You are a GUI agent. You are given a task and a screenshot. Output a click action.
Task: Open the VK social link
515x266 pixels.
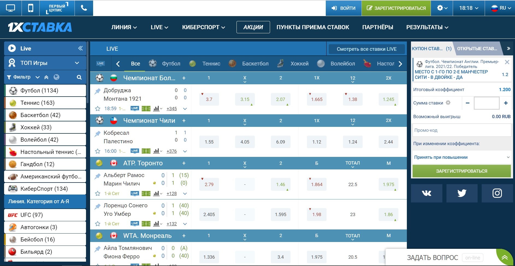point(427,193)
